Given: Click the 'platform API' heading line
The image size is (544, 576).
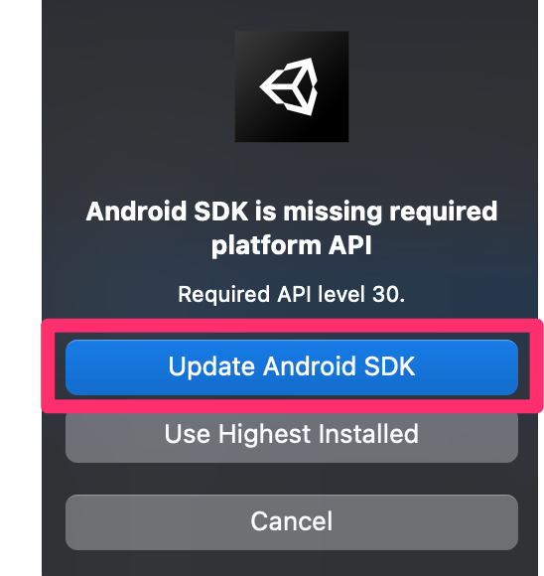Looking at the screenshot, I should point(292,245).
